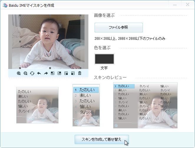195x148 pixels.
Task: Select highlighted 1 たのしい in vertical preview
Action: (86, 90)
